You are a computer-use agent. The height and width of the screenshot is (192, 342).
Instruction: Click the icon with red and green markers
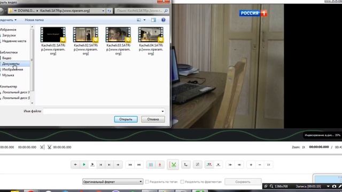(209, 165)
